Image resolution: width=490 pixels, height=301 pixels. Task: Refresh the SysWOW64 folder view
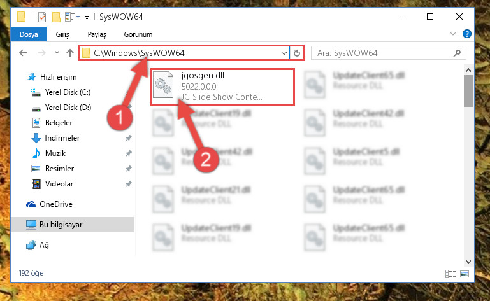pos(296,53)
